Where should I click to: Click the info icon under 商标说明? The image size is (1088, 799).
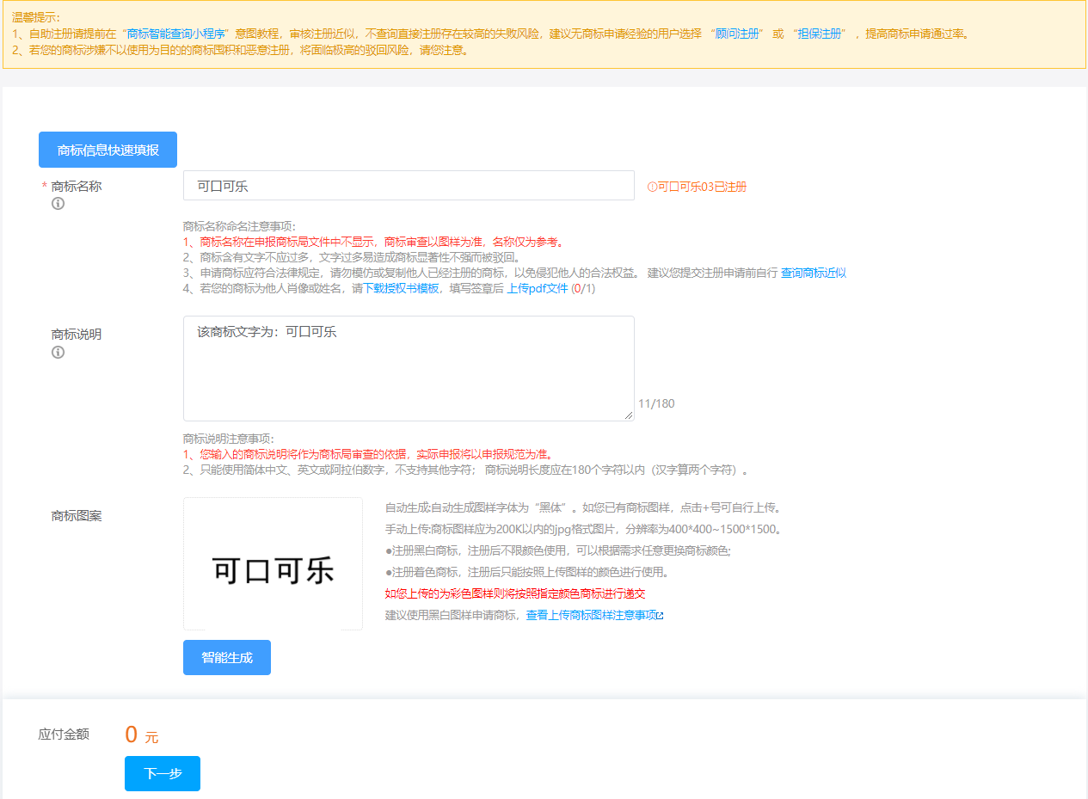tap(58, 352)
